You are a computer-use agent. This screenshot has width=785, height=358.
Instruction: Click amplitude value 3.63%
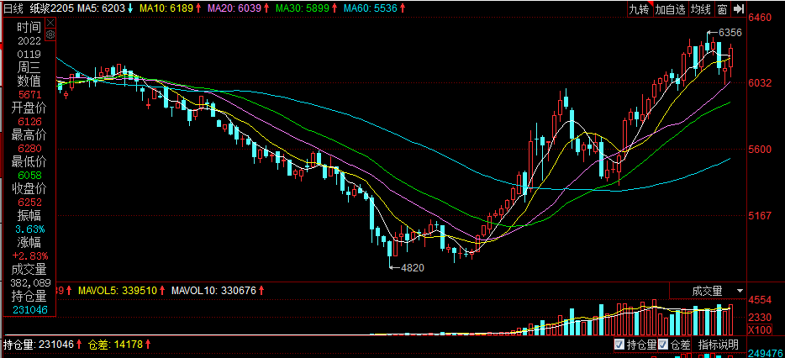29,229
